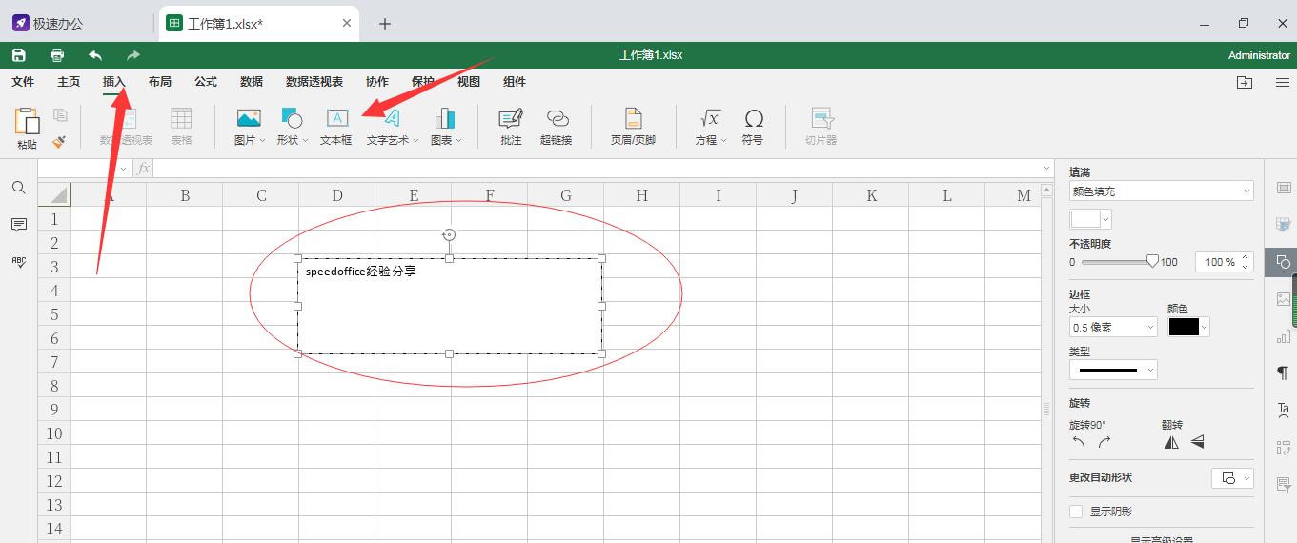
Task: Click the select-all corner of the grid
Action: [55, 195]
